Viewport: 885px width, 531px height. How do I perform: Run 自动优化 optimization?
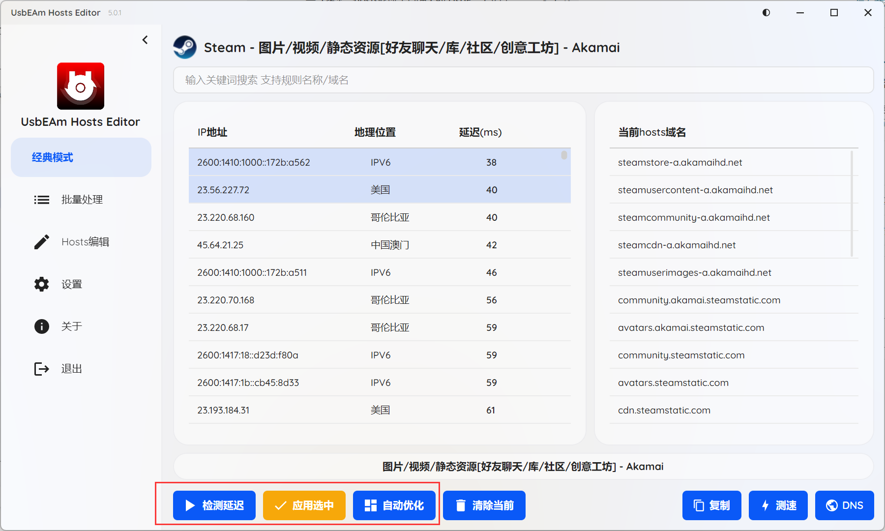[394, 505]
